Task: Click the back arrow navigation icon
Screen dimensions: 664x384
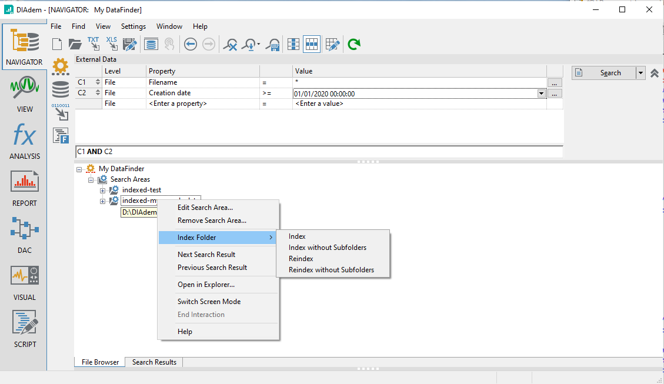Action: click(190, 44)
